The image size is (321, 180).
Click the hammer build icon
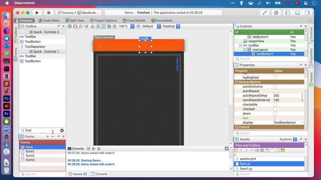coord(264,12)
